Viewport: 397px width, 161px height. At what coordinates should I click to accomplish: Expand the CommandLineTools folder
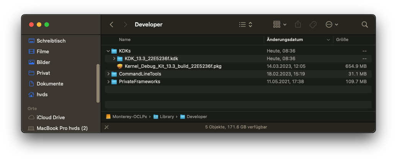[108, 74]
